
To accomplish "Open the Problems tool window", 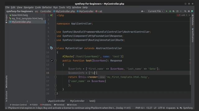I will 46,105.
